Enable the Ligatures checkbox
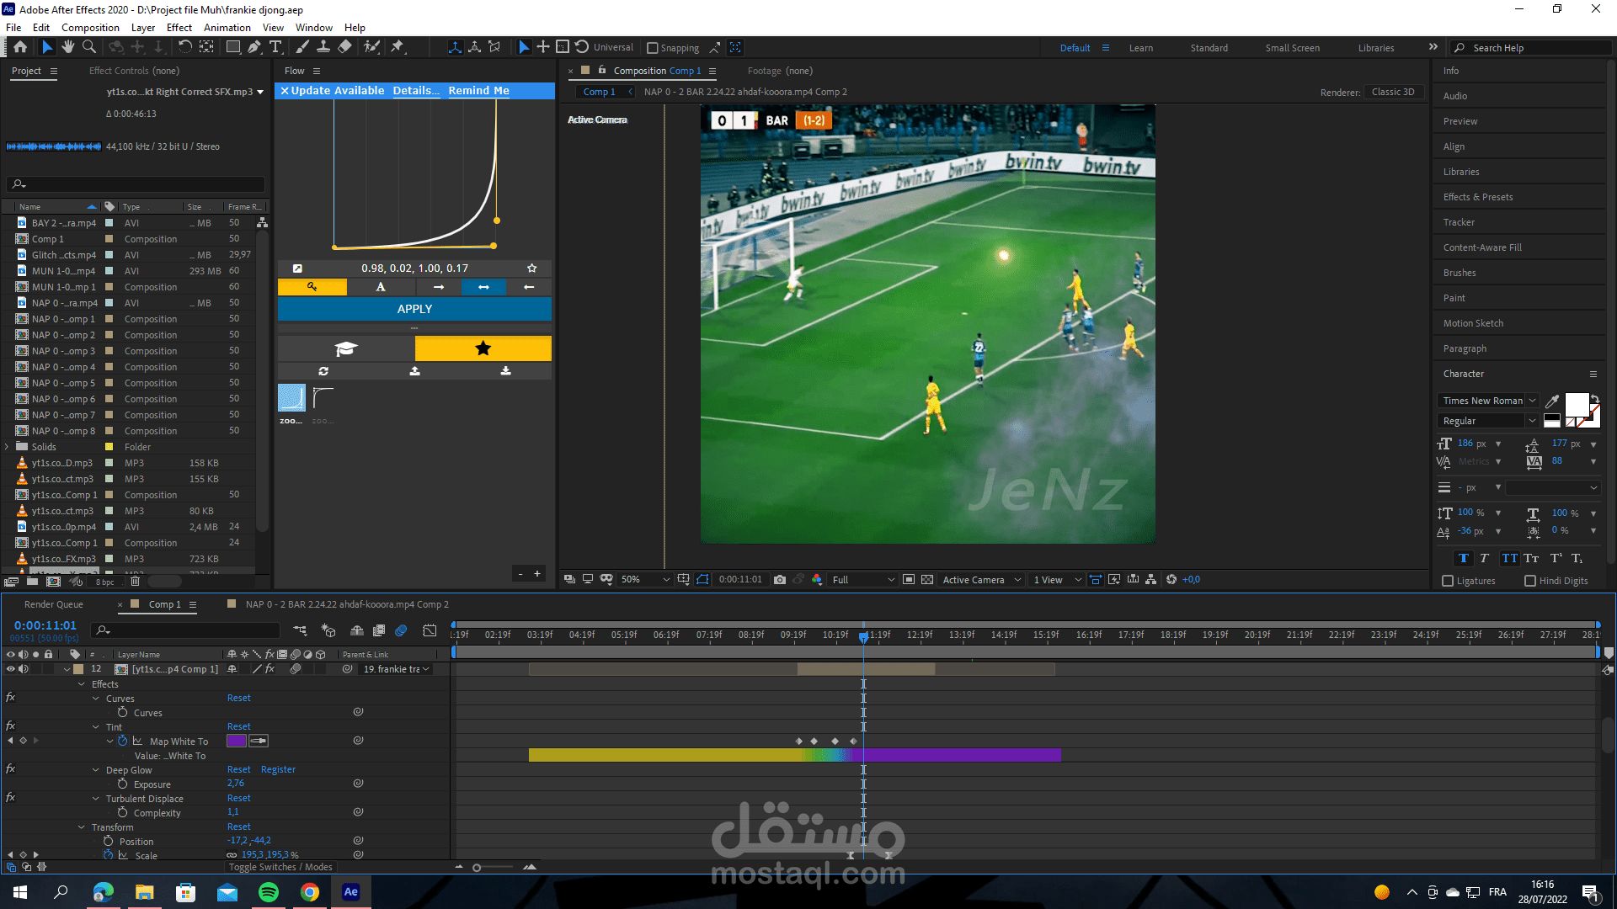Screen dimensions: 1617x909 pyautogui.click(x=1448, y=581)
